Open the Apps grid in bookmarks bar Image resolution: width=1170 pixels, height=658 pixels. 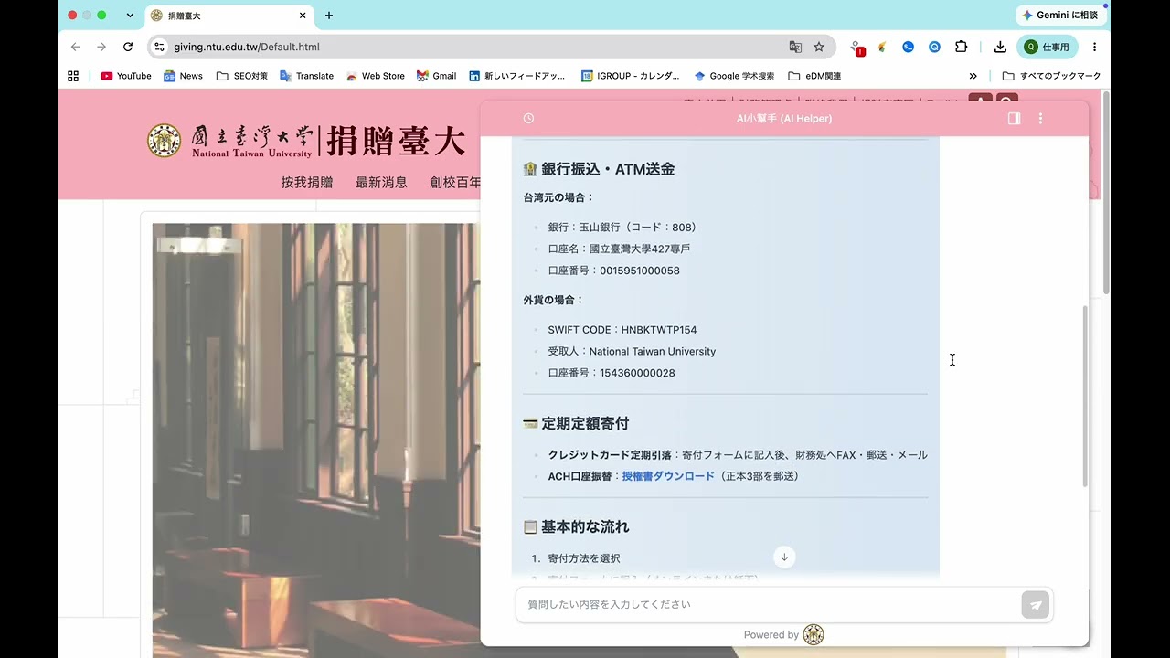73,76
